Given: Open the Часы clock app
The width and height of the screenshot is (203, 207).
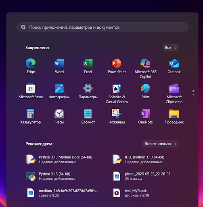Looking at the screenshot, I should 59,116.
